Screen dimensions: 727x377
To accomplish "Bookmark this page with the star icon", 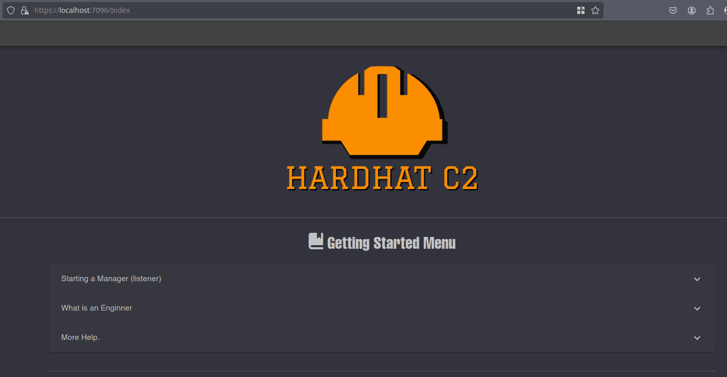I will pos(595,10).
